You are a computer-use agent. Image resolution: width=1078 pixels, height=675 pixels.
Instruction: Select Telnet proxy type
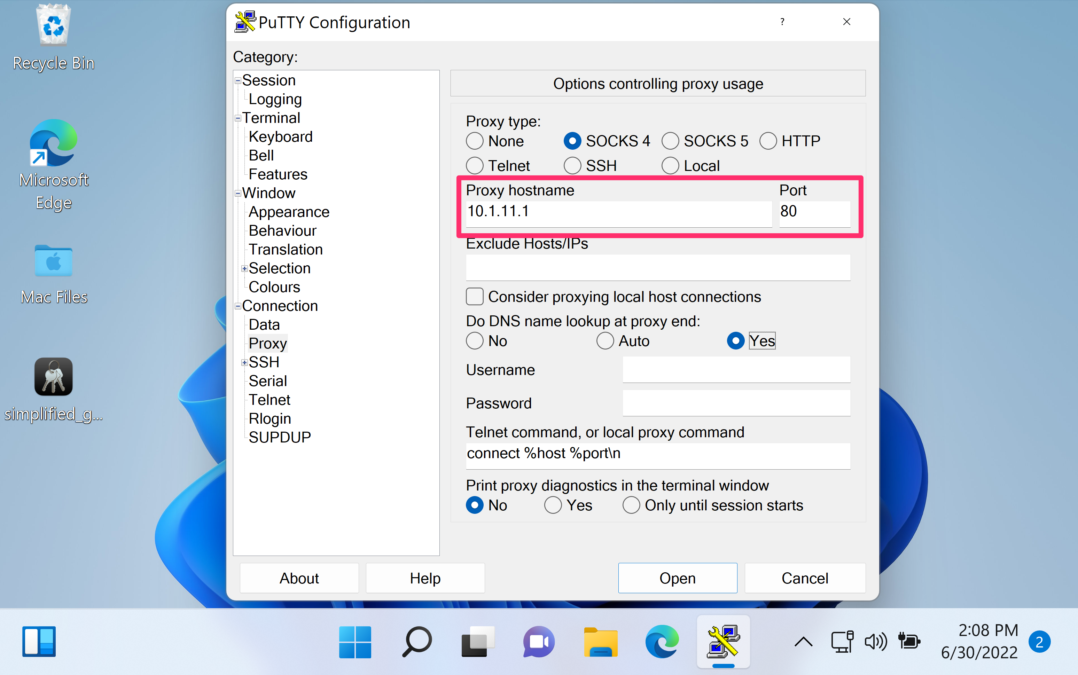click(x=475, y=166)
